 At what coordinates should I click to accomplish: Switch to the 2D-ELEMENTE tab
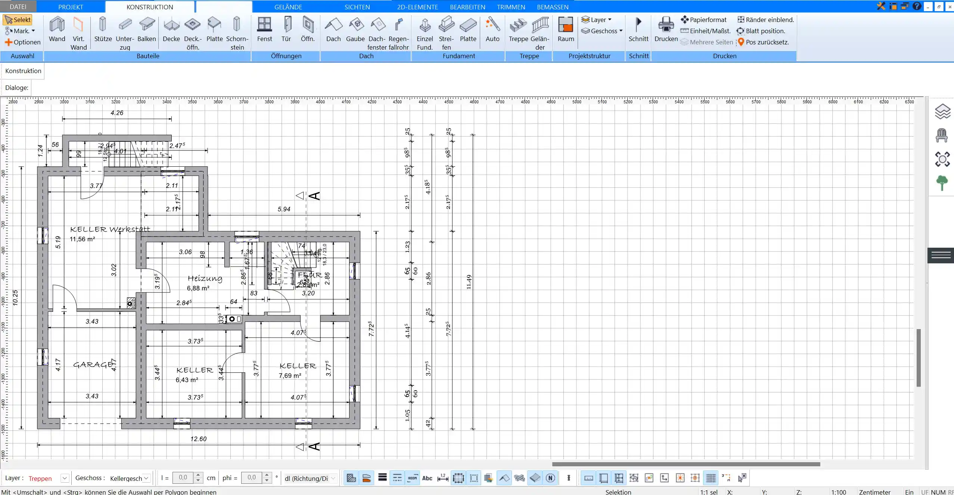[417, 7]
